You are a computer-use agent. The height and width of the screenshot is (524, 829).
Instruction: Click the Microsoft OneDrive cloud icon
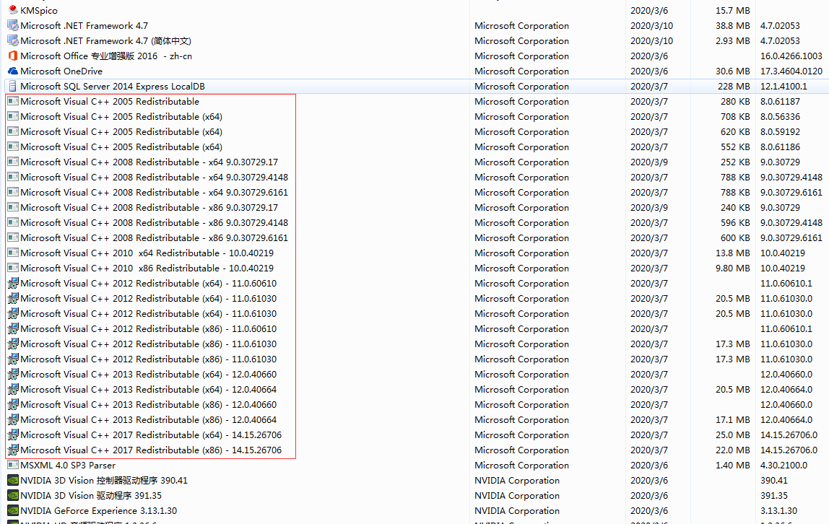(x=13, y=71)
